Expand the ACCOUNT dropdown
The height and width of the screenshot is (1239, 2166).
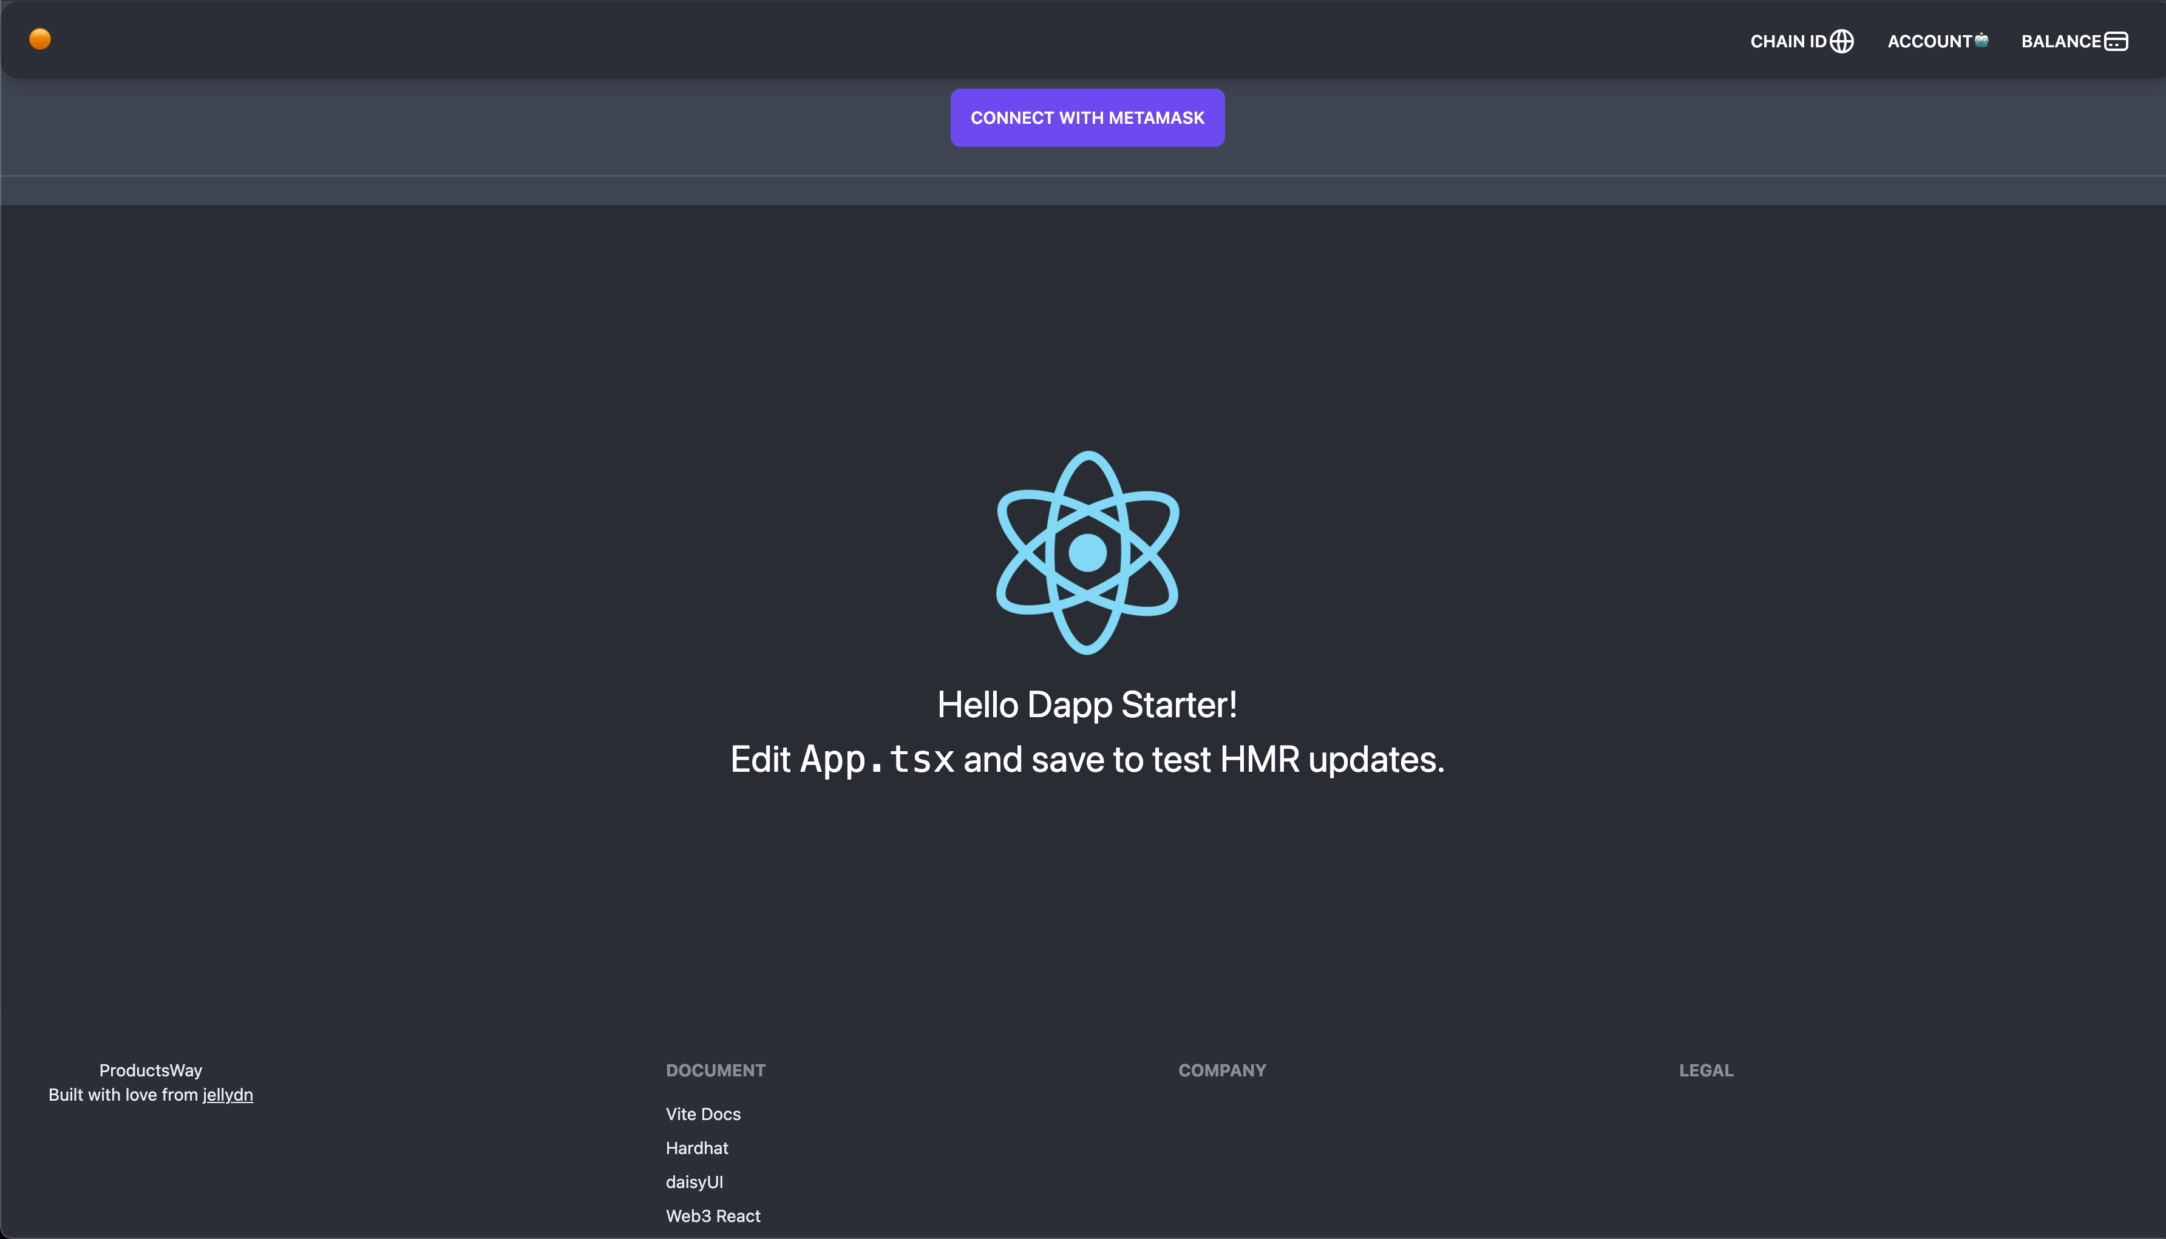[x=1935, y=40]
